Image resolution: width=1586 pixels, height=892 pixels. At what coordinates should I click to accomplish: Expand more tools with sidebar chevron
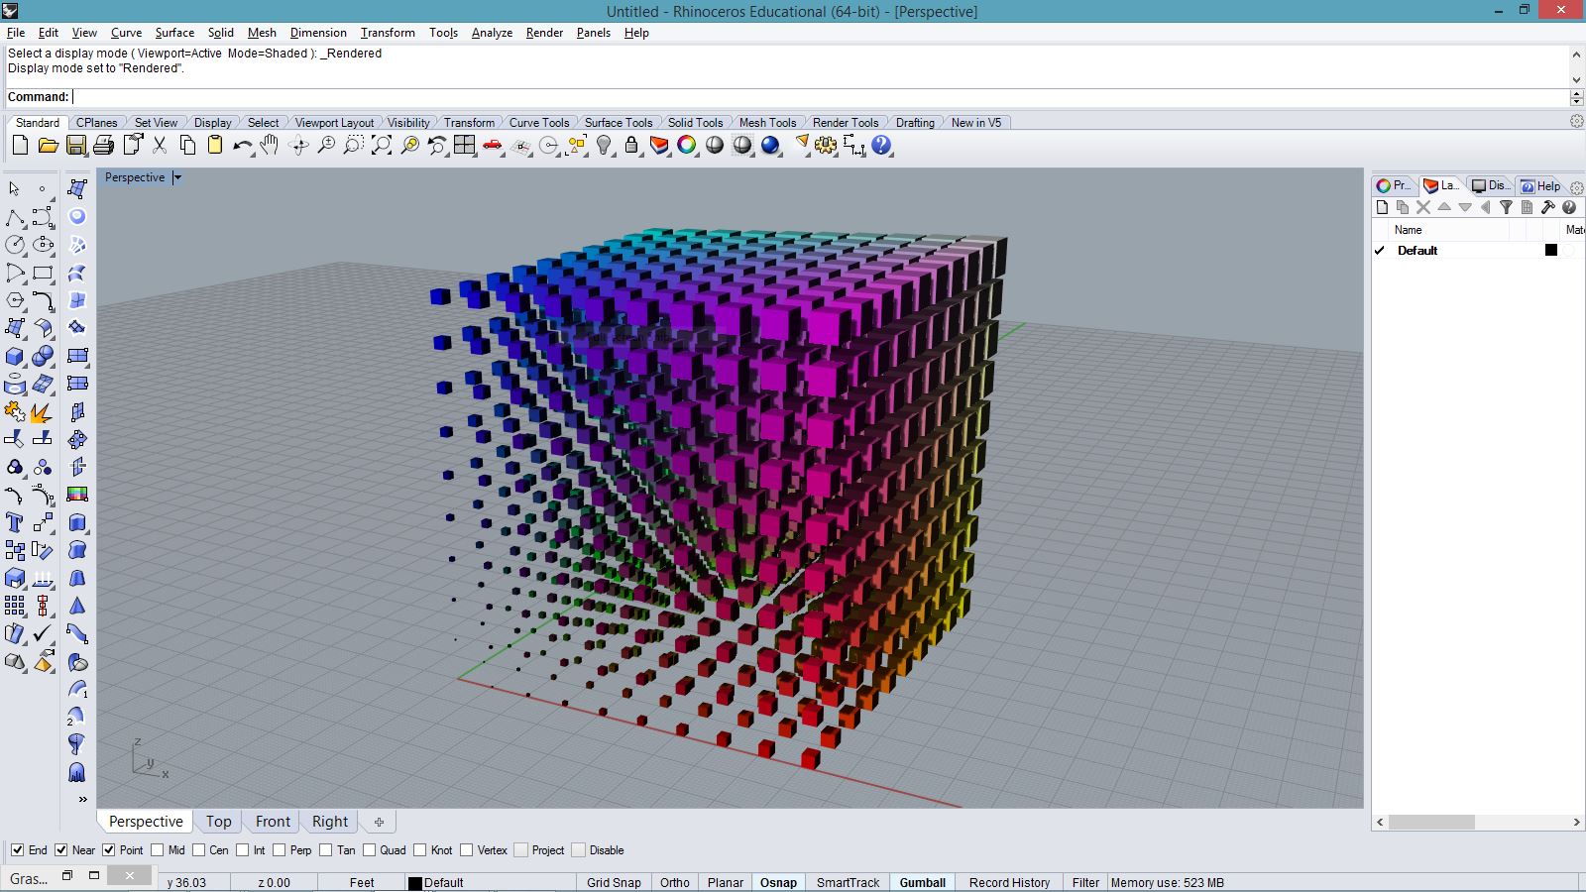(82, 799)
